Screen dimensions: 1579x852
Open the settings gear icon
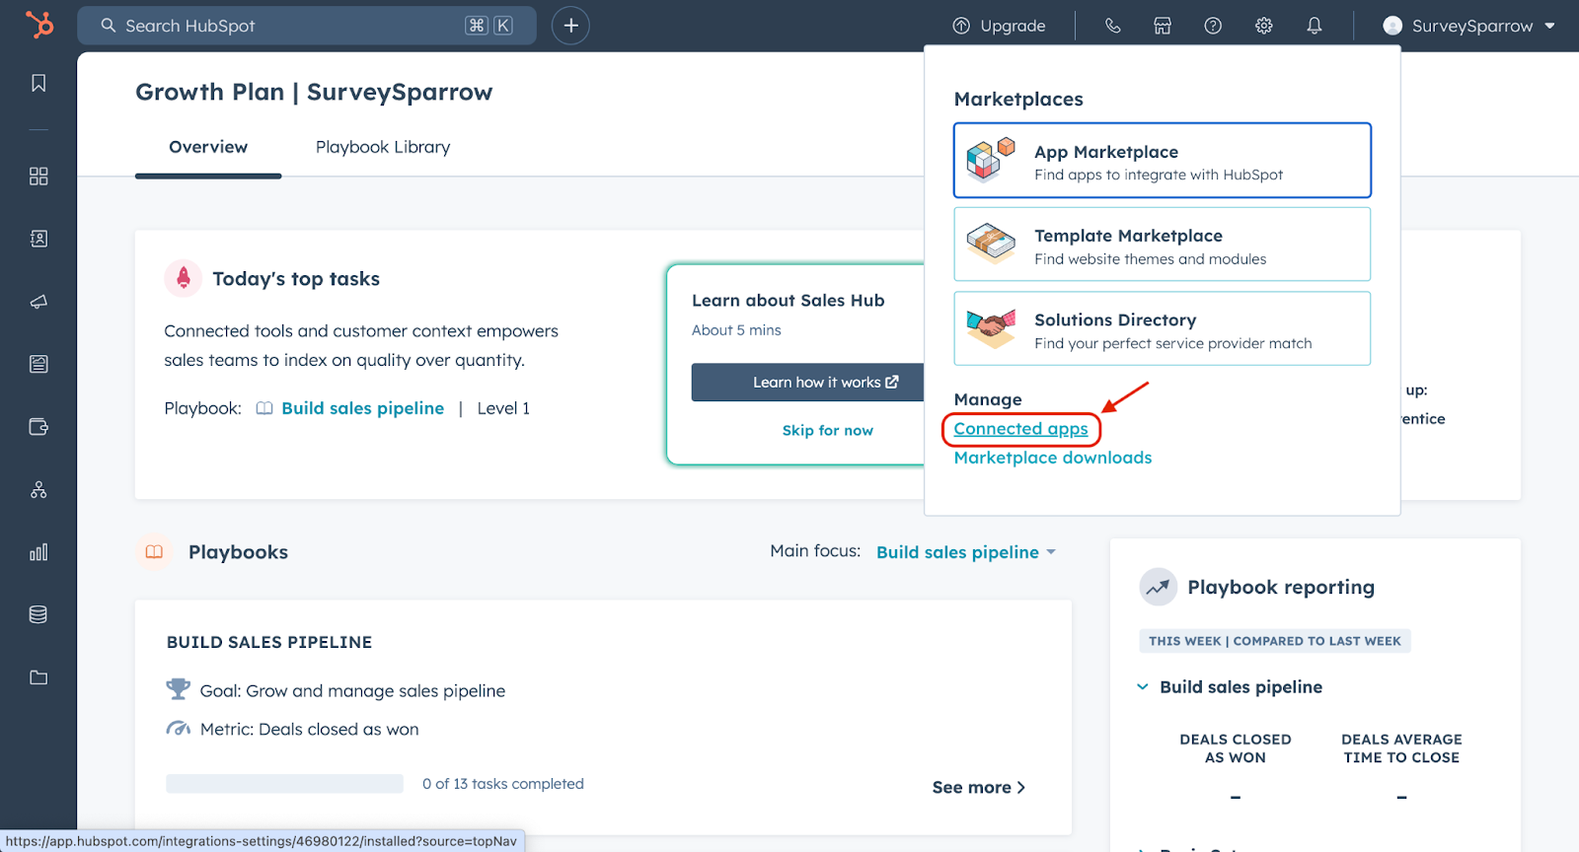click(x=1263, y=26)
